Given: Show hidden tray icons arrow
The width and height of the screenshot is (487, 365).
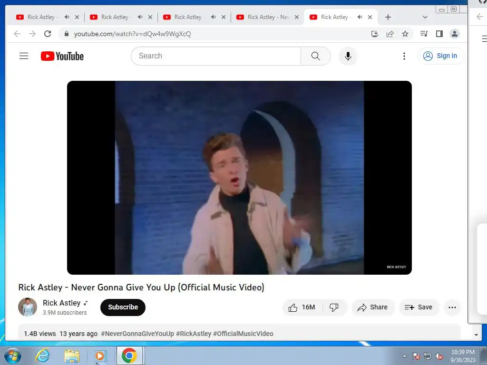Looking at the screenshot, I should click(x=404, y=356).
